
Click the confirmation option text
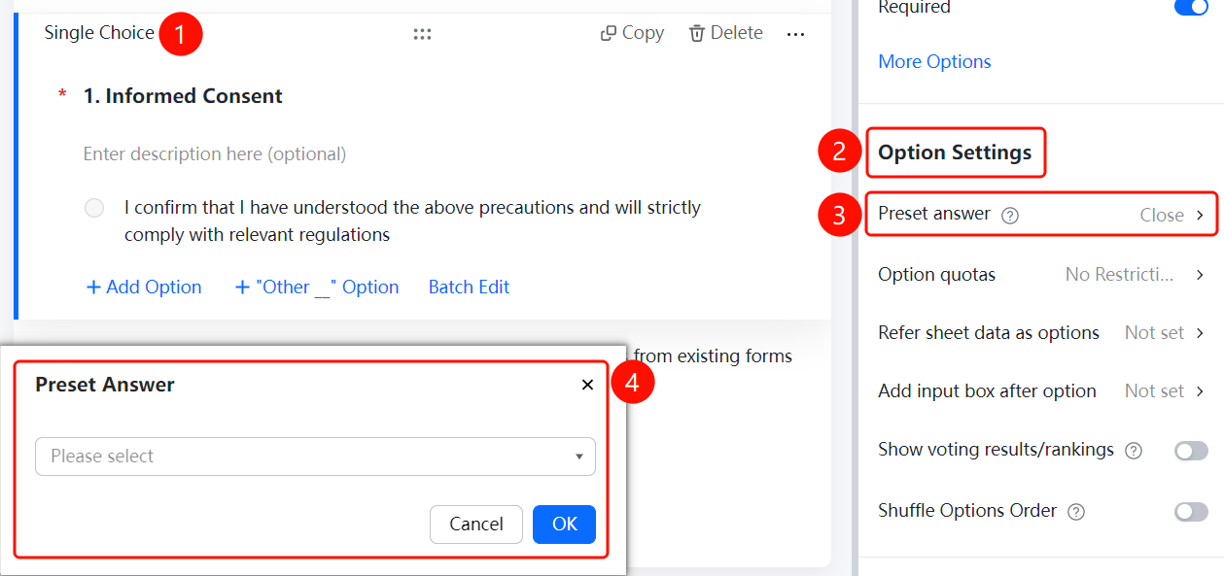(412, 221)
